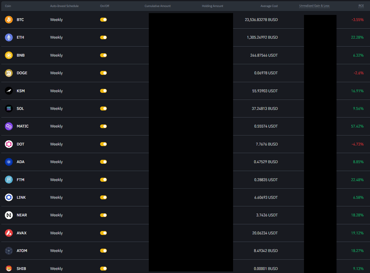
Task: Turn off ATOM auto-invest toggle
Action: click(x=103, y=251)
